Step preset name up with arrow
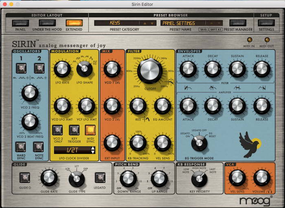Viewport: 285px width, 208px height. click(211, 23)
